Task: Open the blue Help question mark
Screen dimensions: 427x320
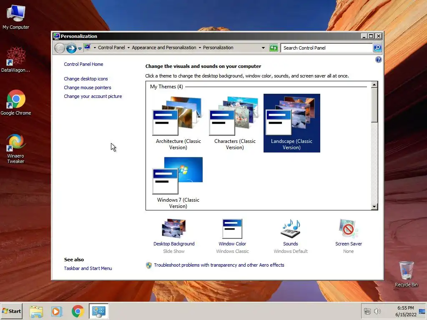Action: click(x=378, y=60)
